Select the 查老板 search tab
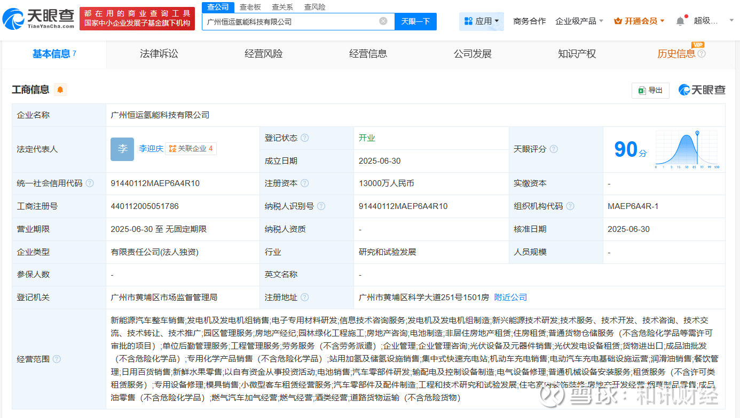740x418 pixels. click(x=250, y=7)
